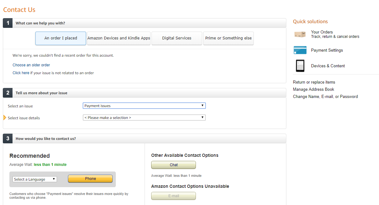Follow the 'Choose an older order' link
379x205 pixels.
click(31, 65)
